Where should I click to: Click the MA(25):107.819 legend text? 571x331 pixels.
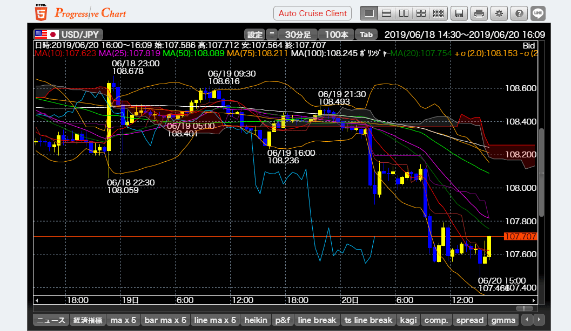tap(129, 53)
